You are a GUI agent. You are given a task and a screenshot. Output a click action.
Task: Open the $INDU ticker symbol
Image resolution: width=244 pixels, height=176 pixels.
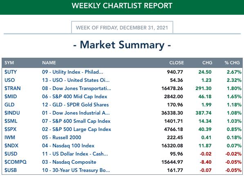pos(12,113)
